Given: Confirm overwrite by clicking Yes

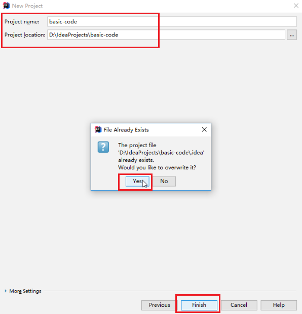Looking at the screenshot, I should tap(137, 181).
